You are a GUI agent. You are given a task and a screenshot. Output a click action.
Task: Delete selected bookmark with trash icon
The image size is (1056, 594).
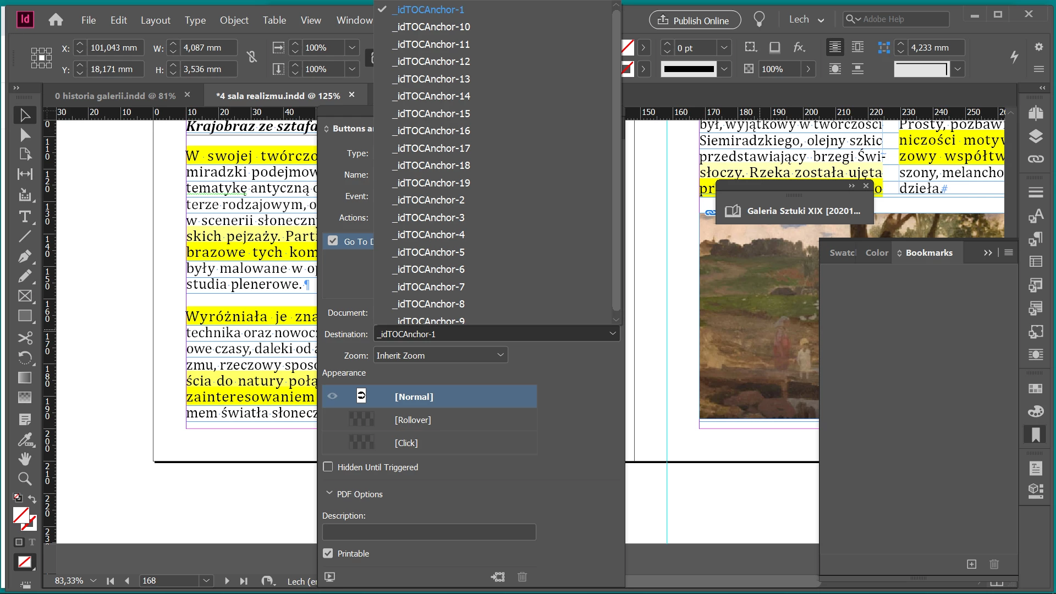(x=994, y=564)
